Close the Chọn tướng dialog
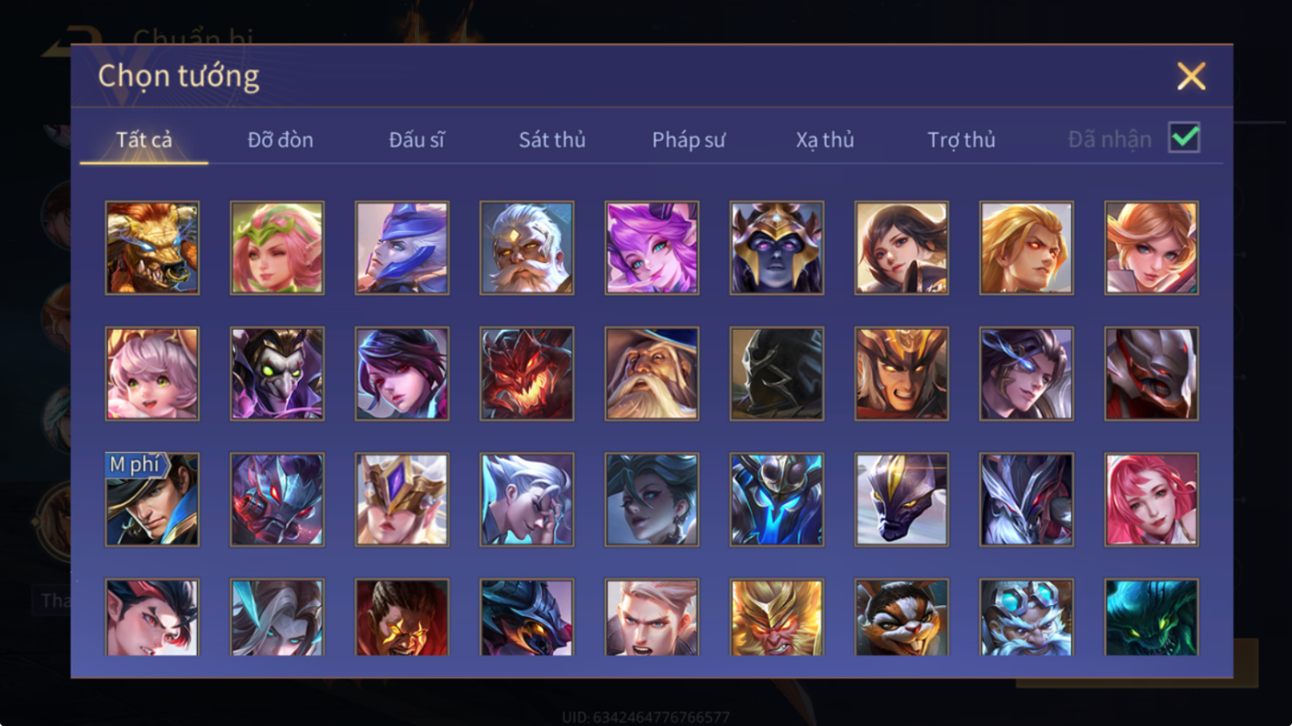Image resolution: width=1292 pixels, height=726 pixels. 1191,76
